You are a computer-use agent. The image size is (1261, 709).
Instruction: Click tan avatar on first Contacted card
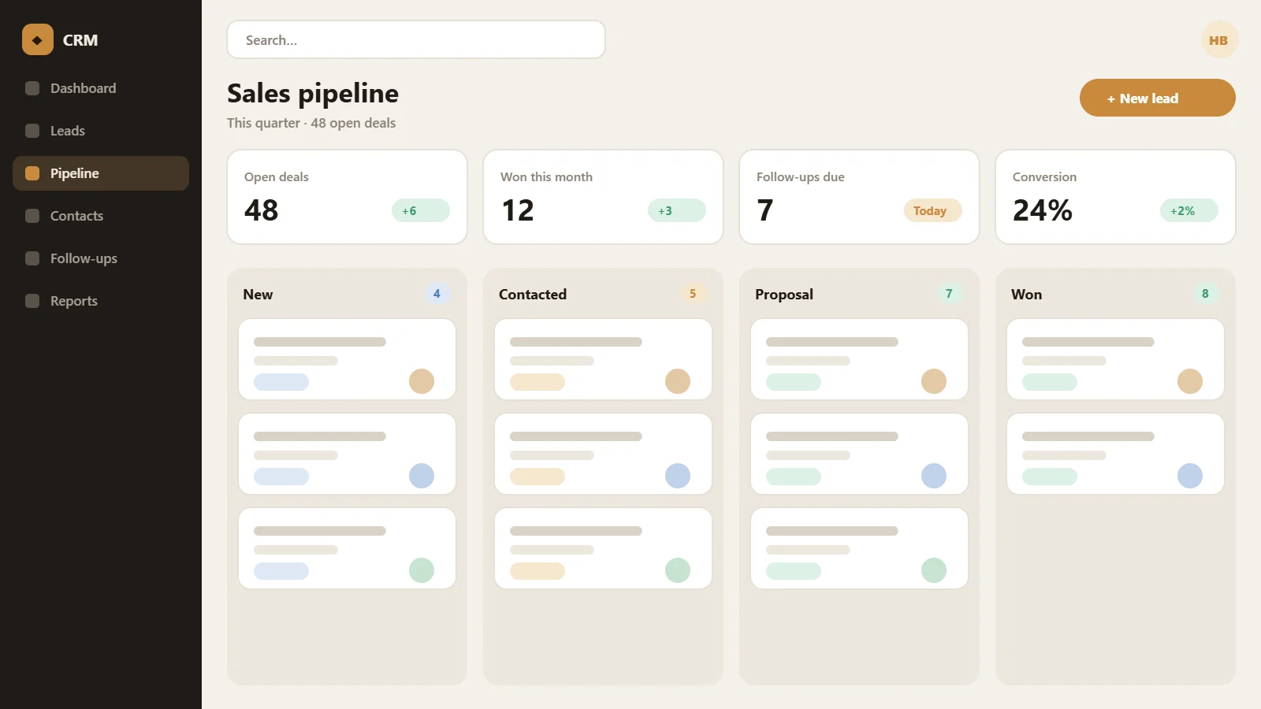tap(678, 381)
